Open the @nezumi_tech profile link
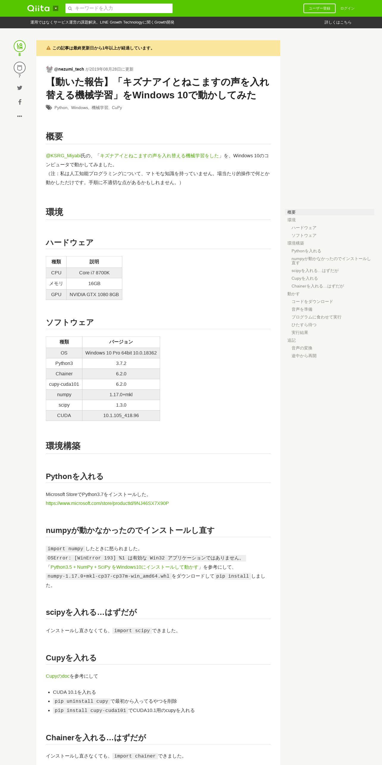382x765 pixels. (x=69, y=69)
